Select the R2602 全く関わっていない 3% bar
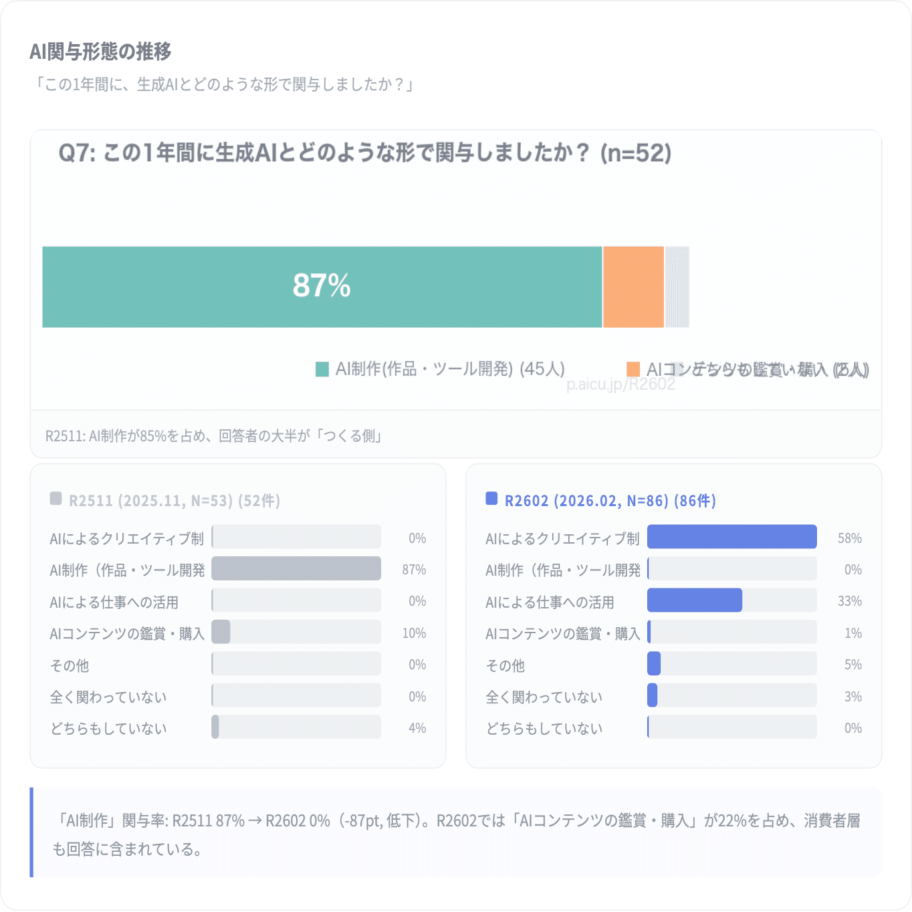Viewport: 912px width, 912px height. click(653, 695)
